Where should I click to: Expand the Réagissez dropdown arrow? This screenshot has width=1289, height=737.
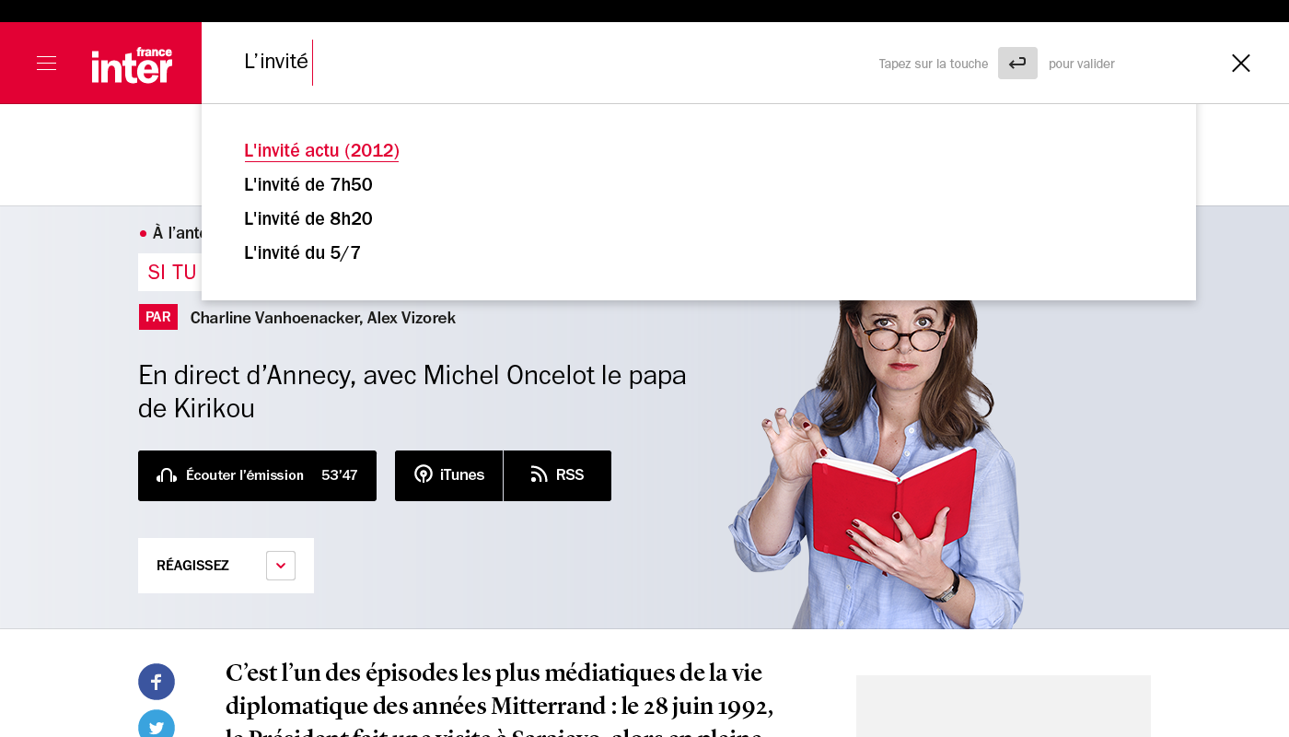coord(281,566)
